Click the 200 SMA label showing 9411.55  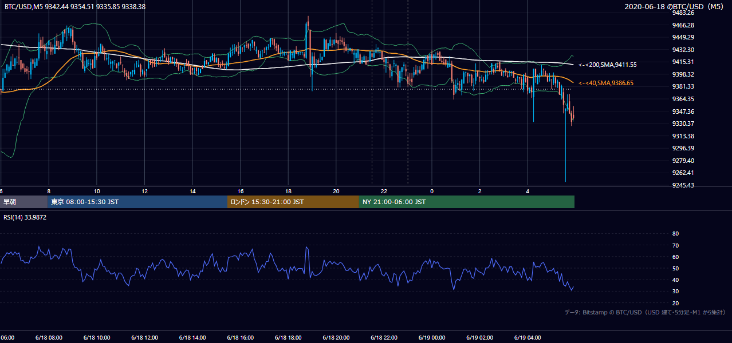[608, 65]
